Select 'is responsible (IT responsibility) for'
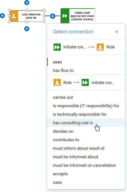The image size is (127, 192). [86, 106]
